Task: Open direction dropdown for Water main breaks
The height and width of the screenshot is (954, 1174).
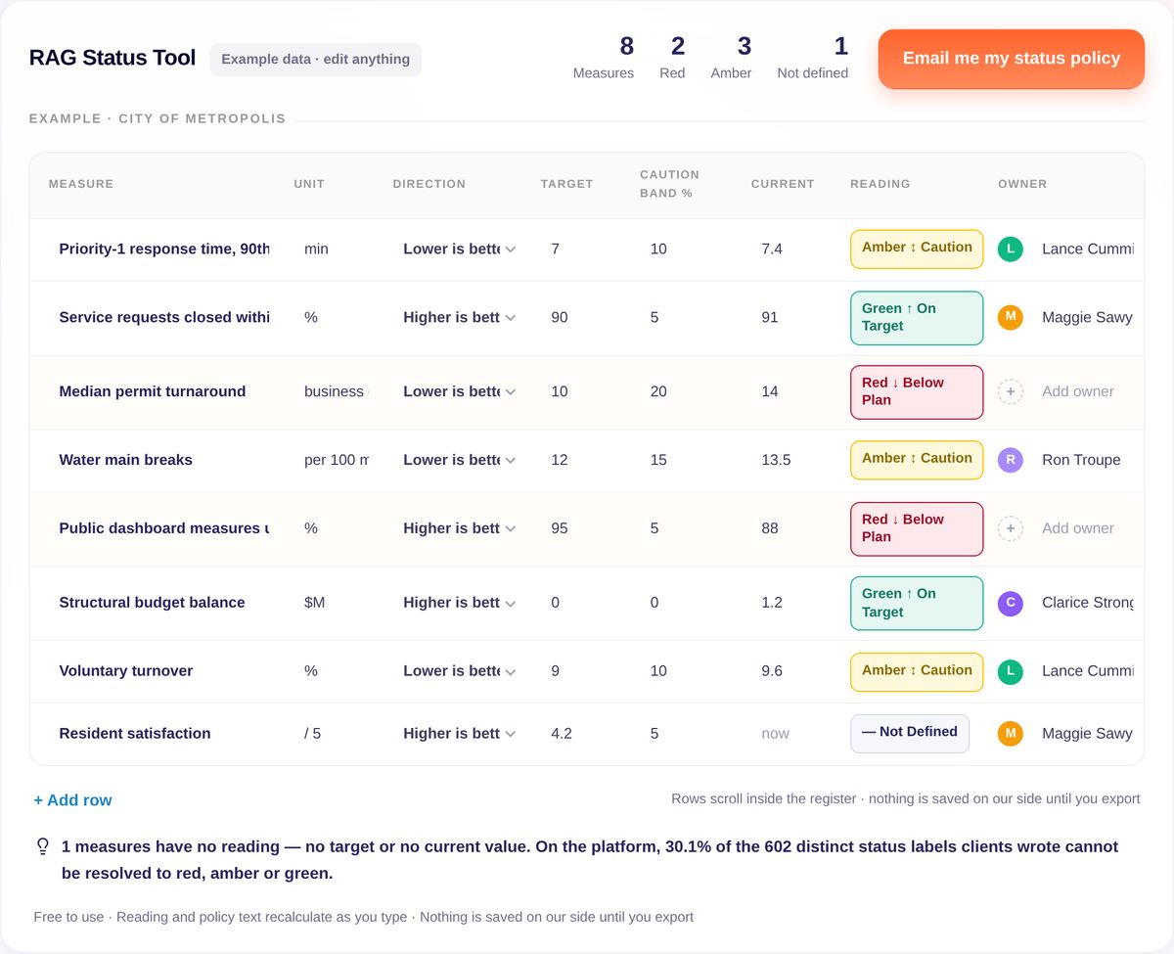Action: click(x=459, y=460)
